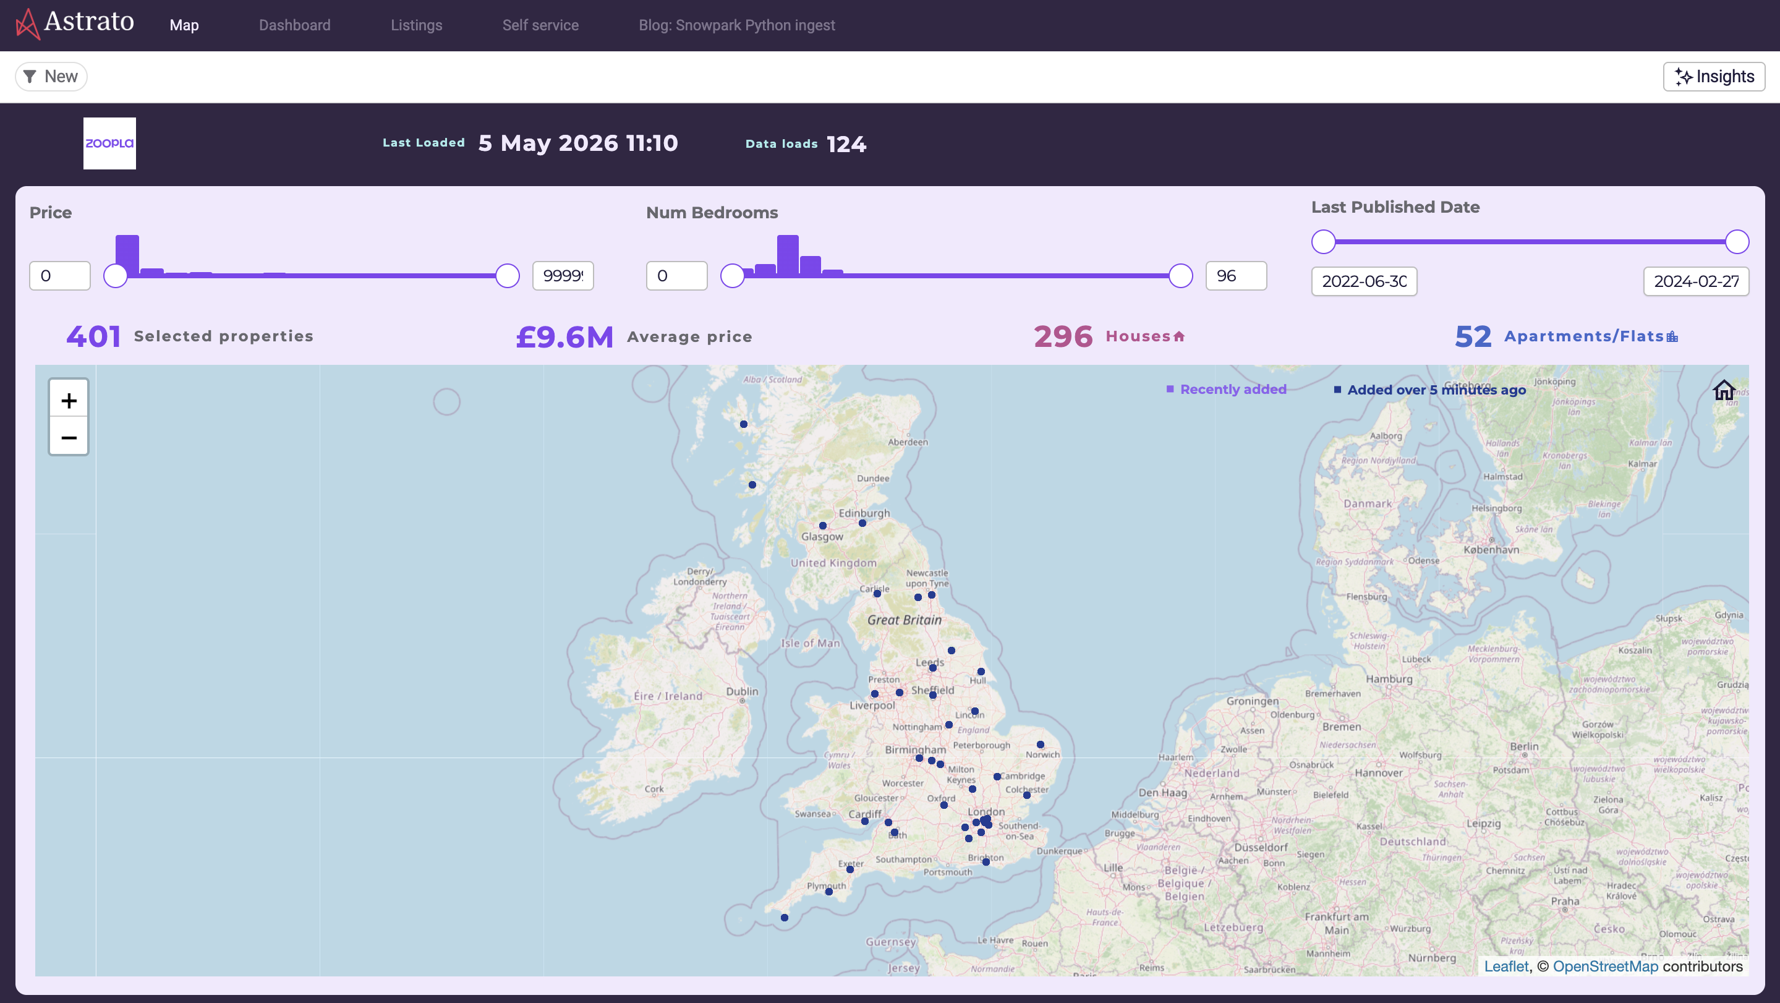Click the Num Bedrooms minimum input

click(x=677, y=276)
